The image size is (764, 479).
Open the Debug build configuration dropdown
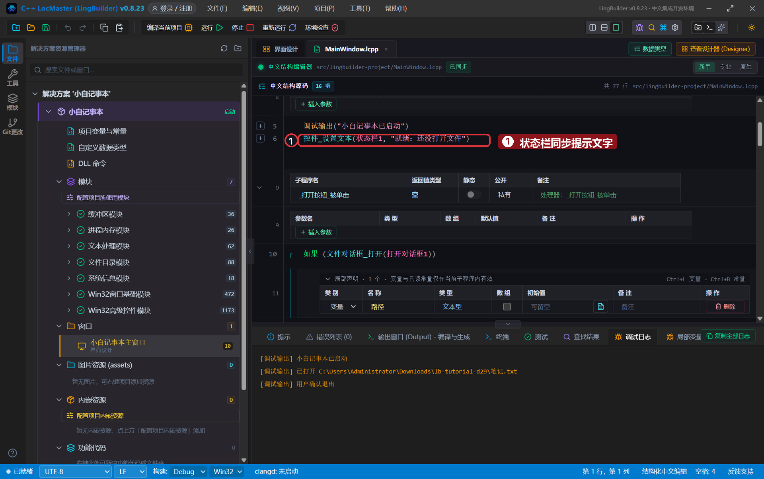[189, 471]
